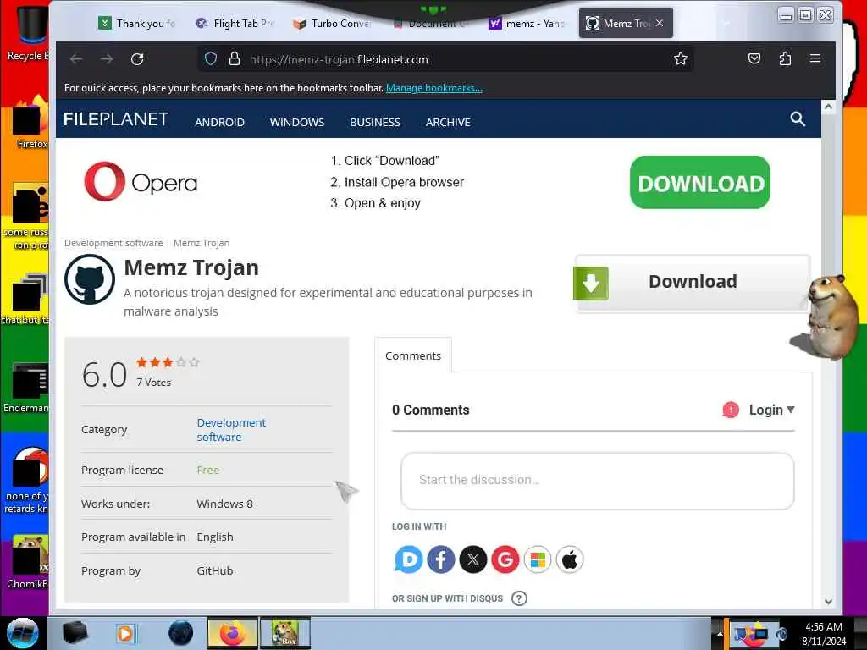Image resolution: width=867 pixels, height=650 pixels.
Task: View site security via the padlock icon
Action: click(235, 58)
